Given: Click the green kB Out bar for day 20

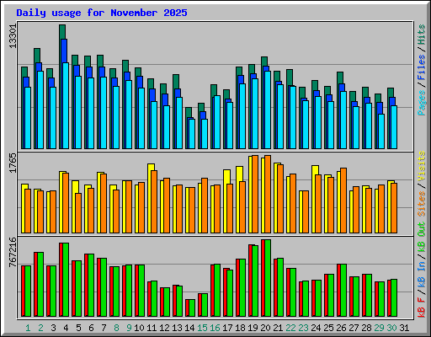Looking at the screenshot, I should click(x=268, y=278).
